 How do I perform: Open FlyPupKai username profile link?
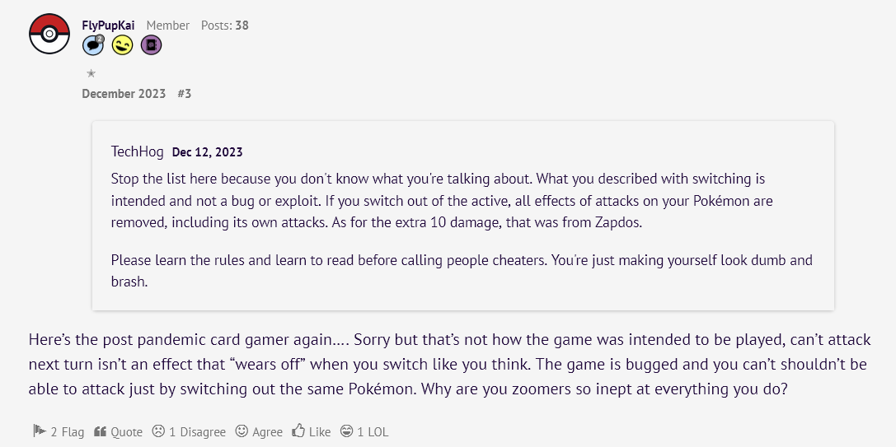pyautogui.click(x=108, y=26)
